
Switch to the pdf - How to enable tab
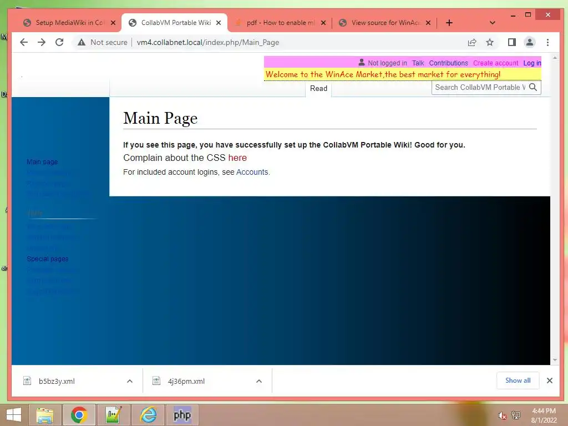280,23
